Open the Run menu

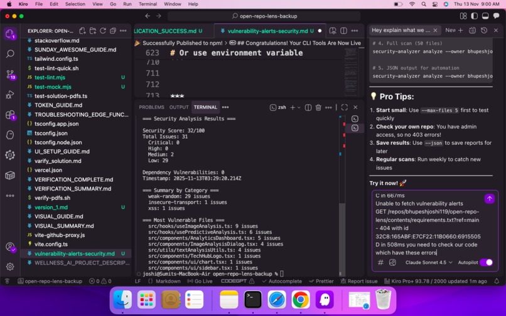[127, 4]
